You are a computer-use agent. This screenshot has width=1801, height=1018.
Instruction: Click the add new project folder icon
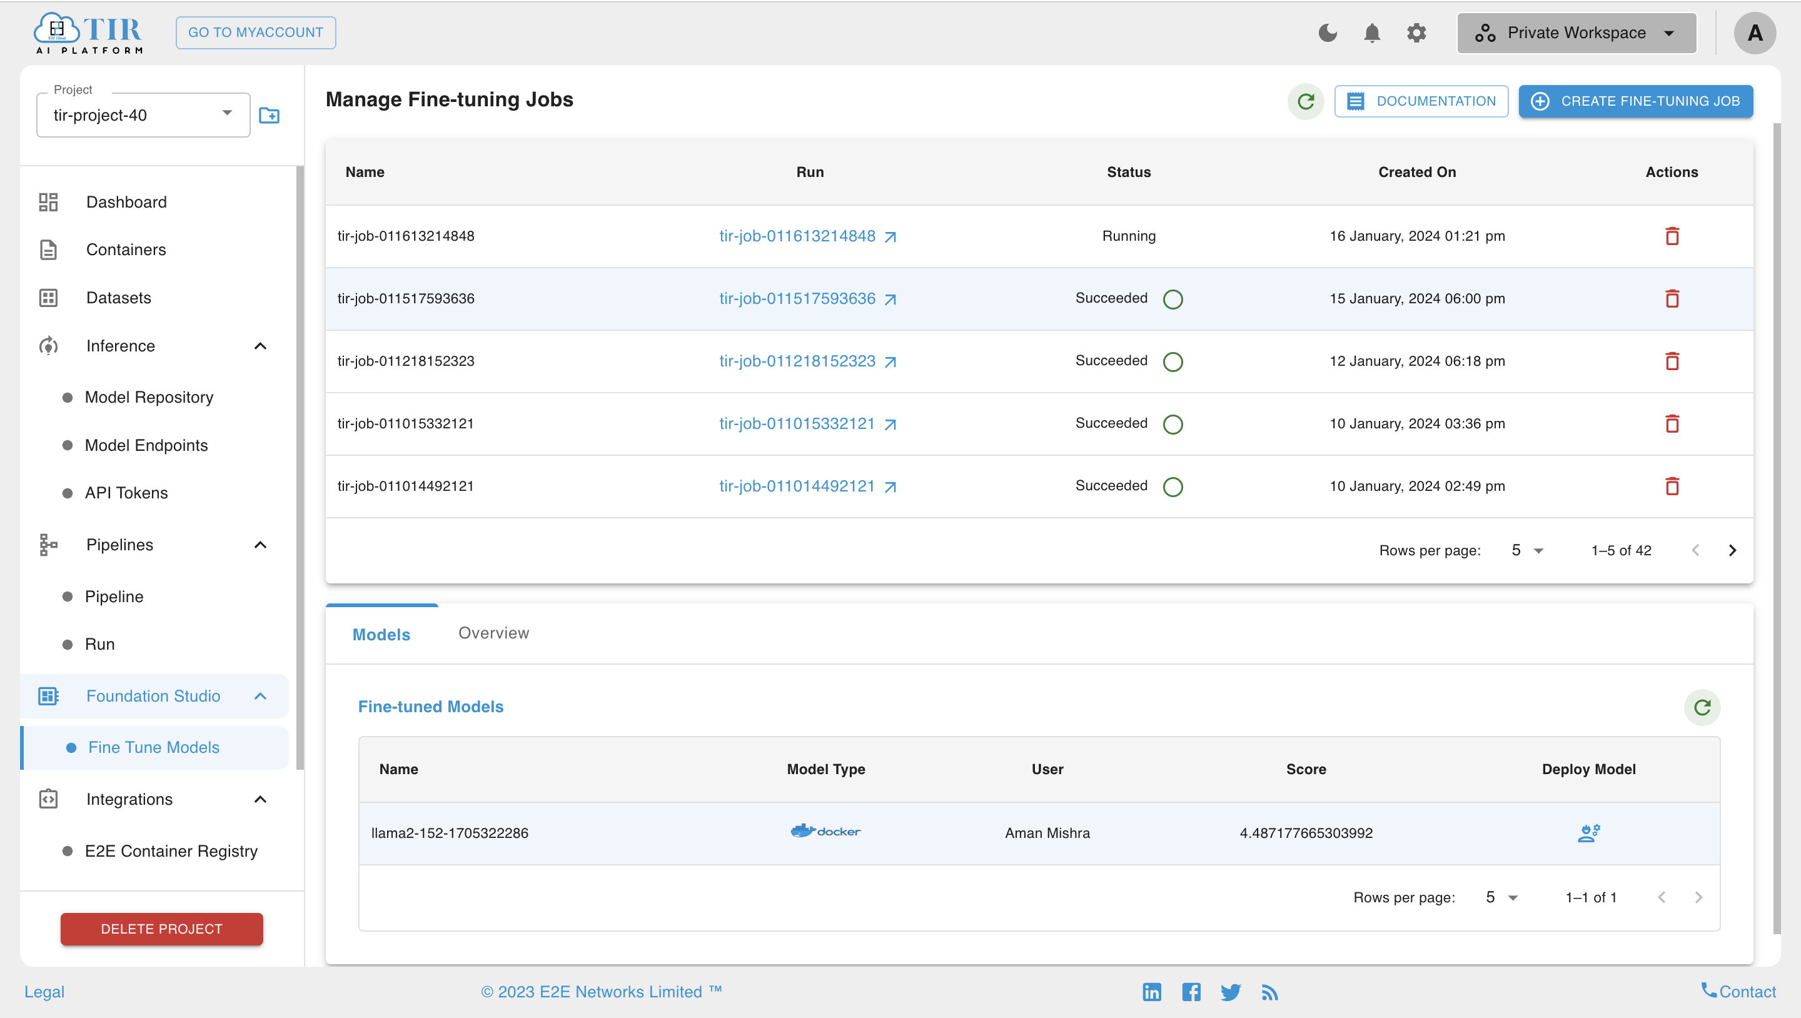click(x=269, y=115)
